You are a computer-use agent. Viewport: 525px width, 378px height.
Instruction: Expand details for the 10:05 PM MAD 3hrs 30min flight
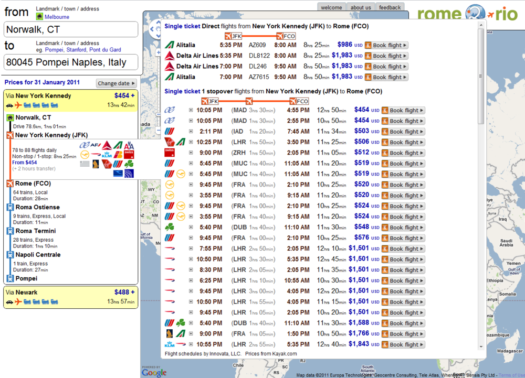pyautogui.click(x=191, y=110)
